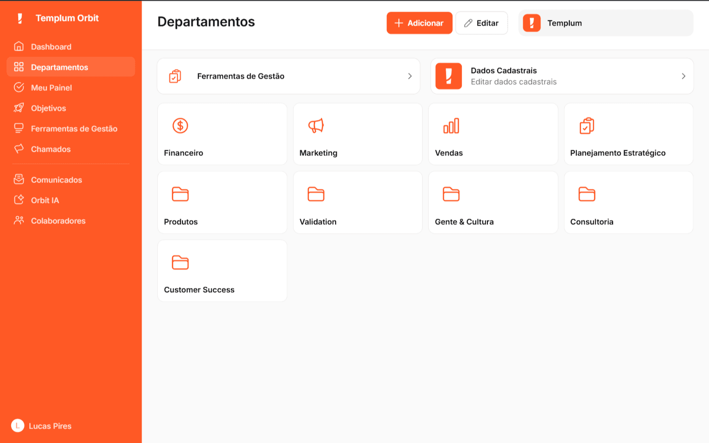The image size is (709, 443).
Task: Click the Objetivos rocket icon in sidebar
Action: (x=19, y=108)
